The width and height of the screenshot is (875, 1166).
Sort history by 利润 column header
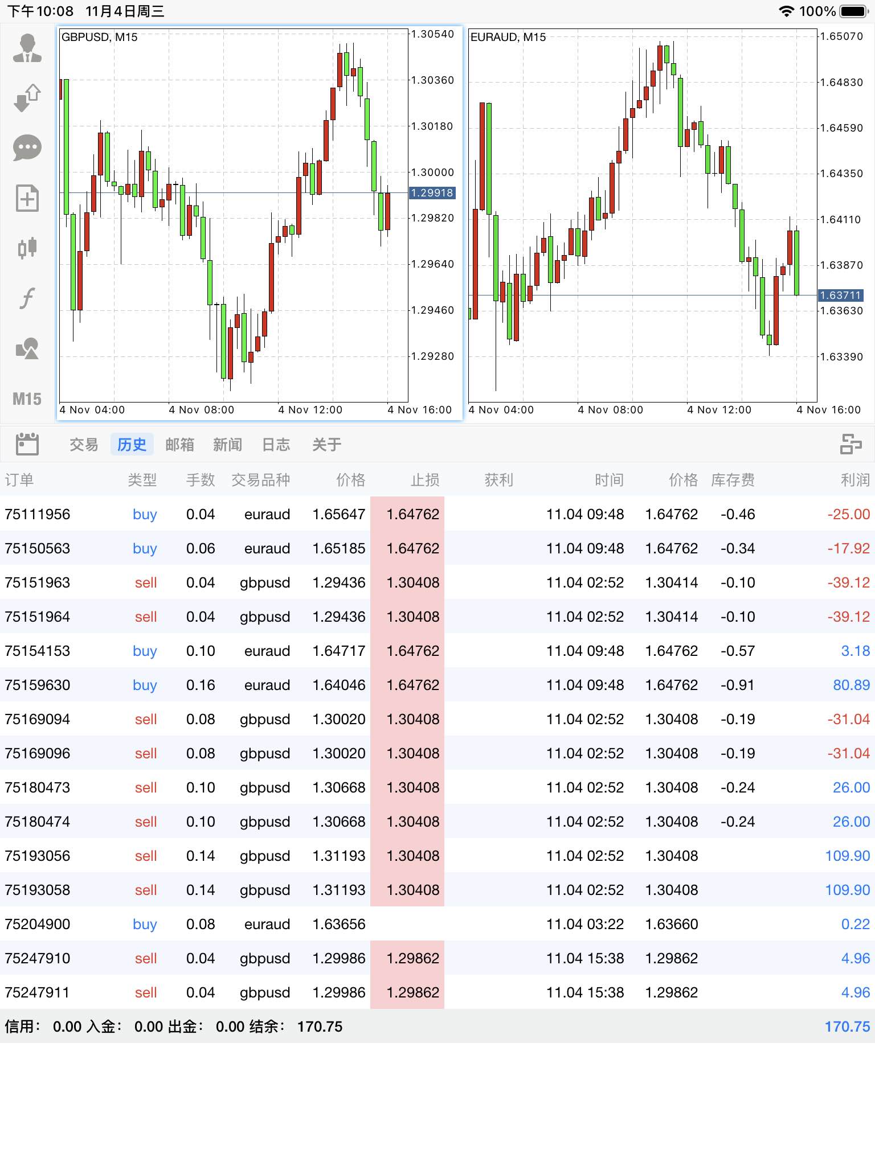click(855, 480)
